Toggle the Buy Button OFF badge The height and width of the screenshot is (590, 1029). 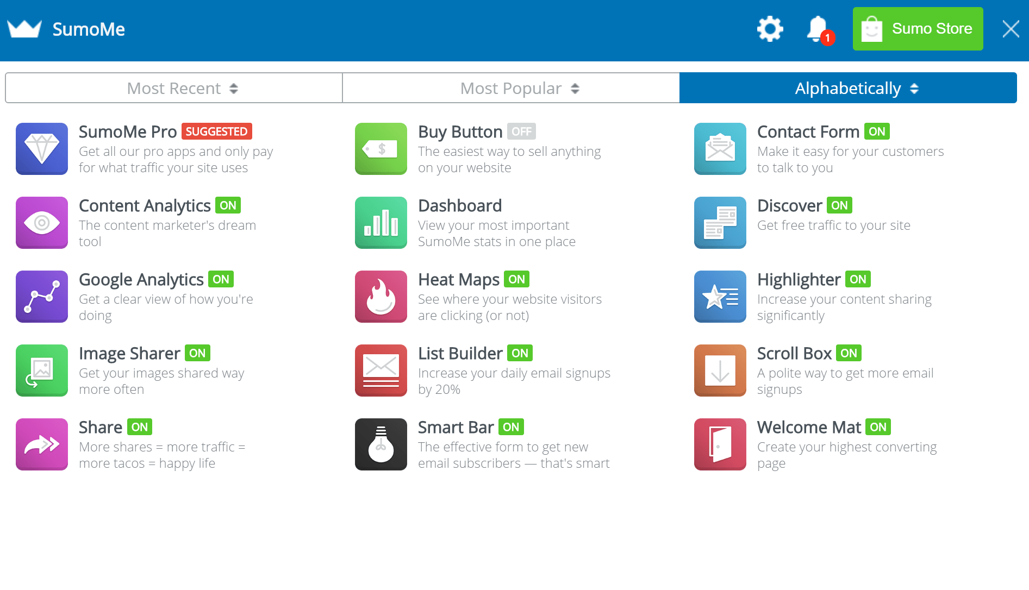point(521,131)
